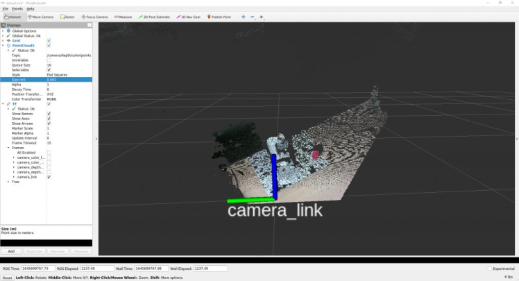Toggle the Experimental checkbox
Viewport: 519px width, 281px height.
click(490, 269)
